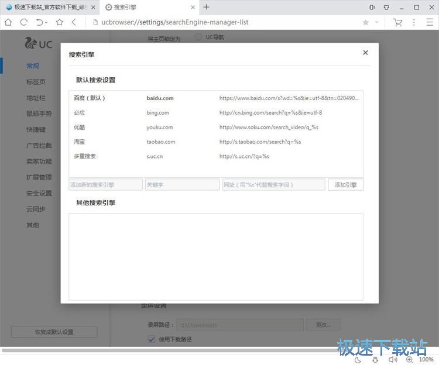439x365 pixels.
Task: Open the 云同步 settings section
Action: pos(36,209)
